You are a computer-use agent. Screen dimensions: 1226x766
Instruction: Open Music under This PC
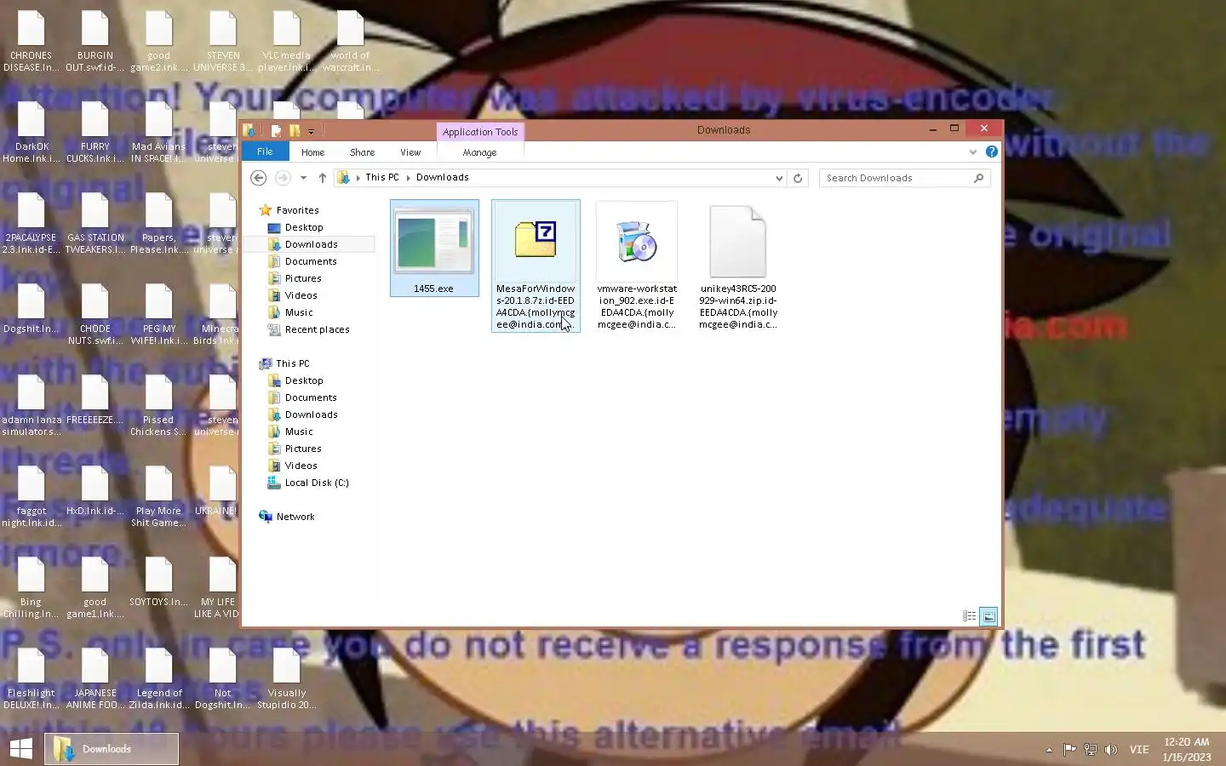pyautogui.click(x=299, y=432)
